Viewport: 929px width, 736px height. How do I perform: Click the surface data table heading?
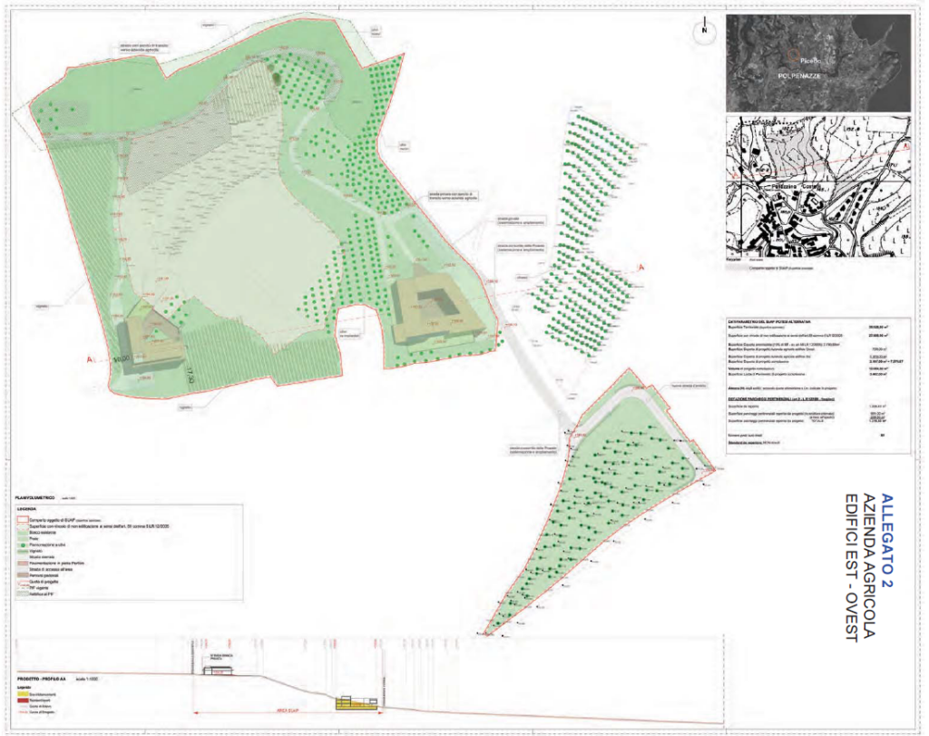758,322
